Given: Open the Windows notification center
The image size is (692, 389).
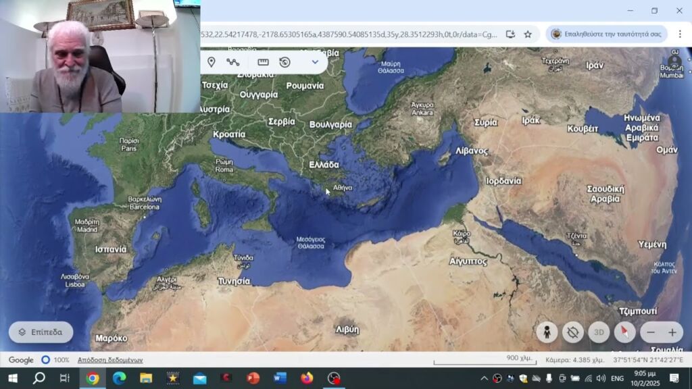Looking at the screenshot, I should tap(674, 378).
